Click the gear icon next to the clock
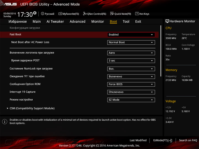Viewport: 199px width, 149px height. pos(35,13)
